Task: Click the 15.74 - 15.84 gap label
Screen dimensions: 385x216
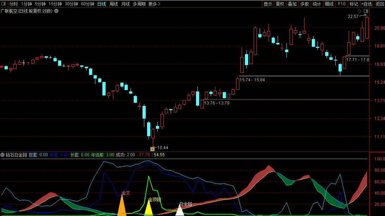Action: [x=252, y=80]
